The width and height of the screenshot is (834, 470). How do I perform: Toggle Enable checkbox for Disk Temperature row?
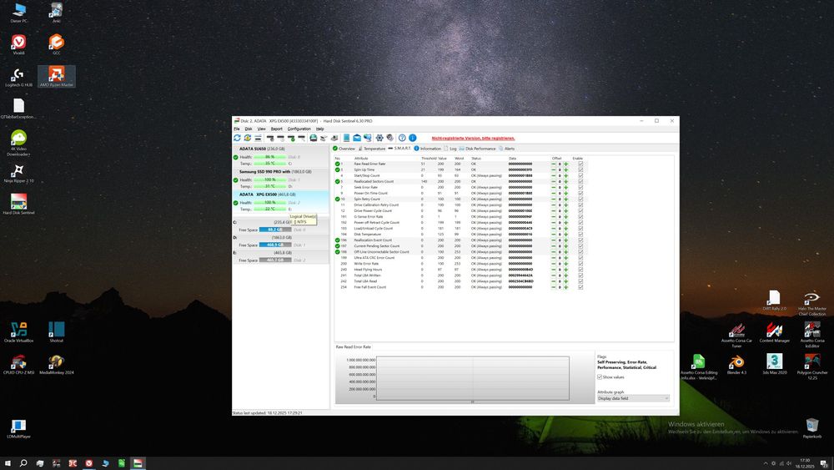(x=580, y=235)
